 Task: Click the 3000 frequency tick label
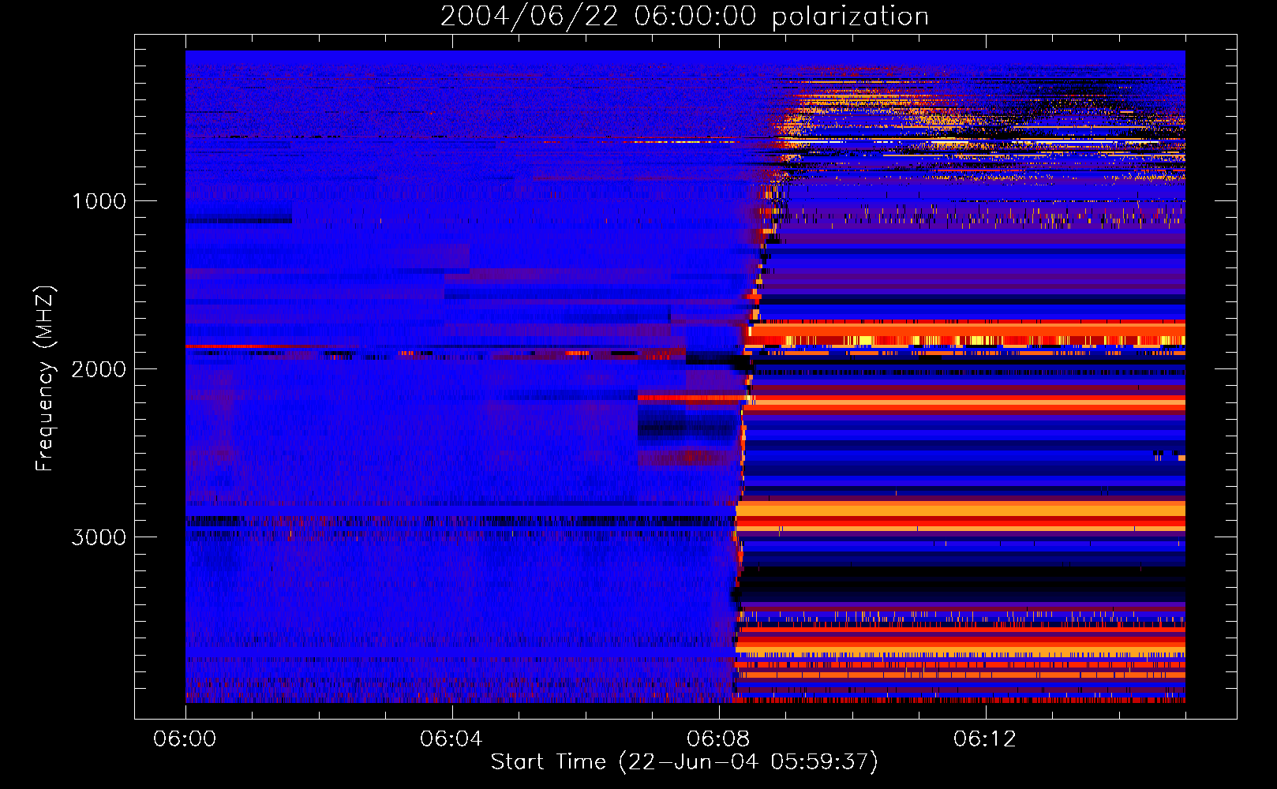[x=99, y=537]
